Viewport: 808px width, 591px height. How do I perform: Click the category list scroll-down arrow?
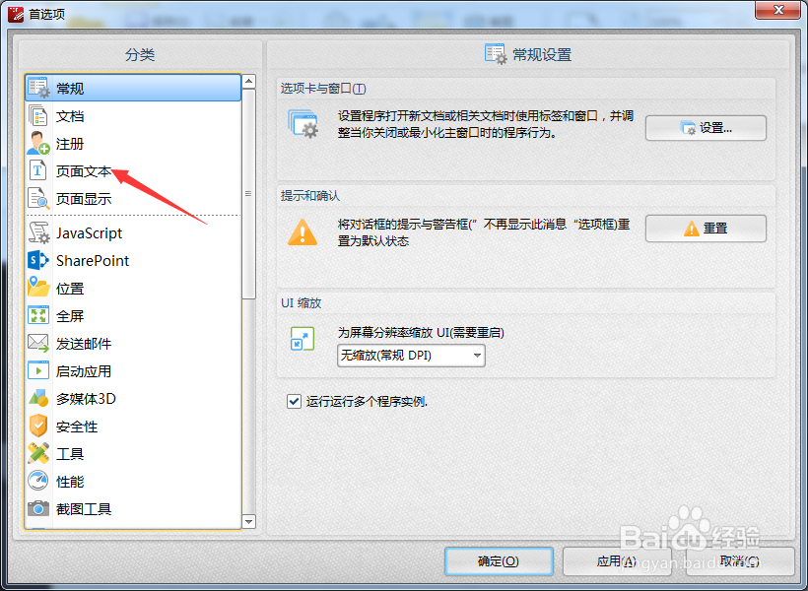pyautogui.click(x=249, y=521)
